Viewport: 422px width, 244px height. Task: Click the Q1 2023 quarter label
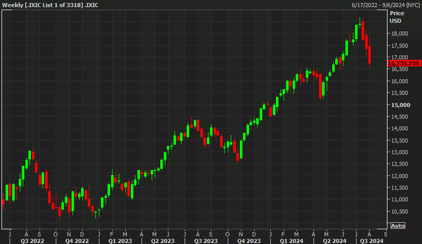point(120,241)
